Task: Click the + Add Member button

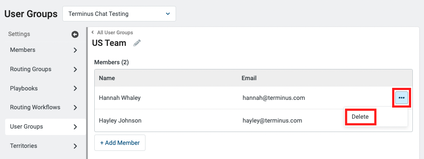Action: [x=120, y=143]
